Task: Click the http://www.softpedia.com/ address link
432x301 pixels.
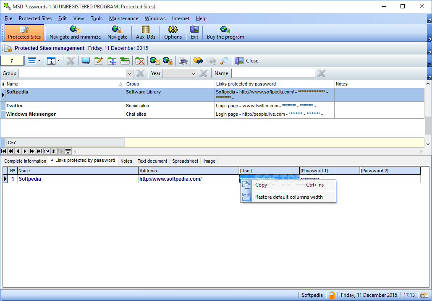Action: [x=170, y=179]
